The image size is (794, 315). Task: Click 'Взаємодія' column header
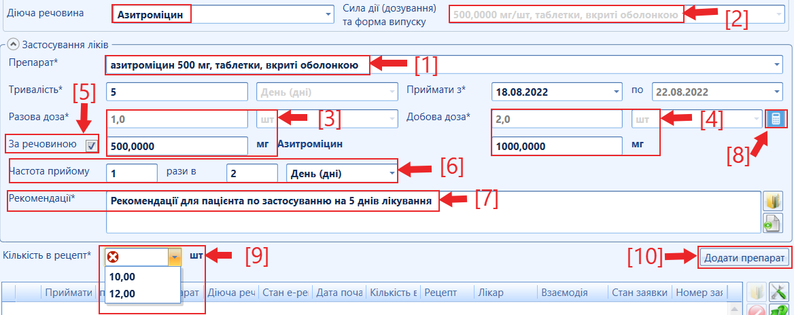point(572,292)
